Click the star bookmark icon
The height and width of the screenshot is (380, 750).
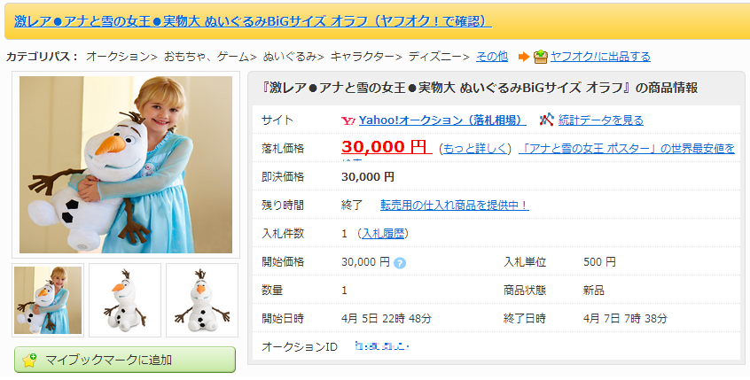29,360
